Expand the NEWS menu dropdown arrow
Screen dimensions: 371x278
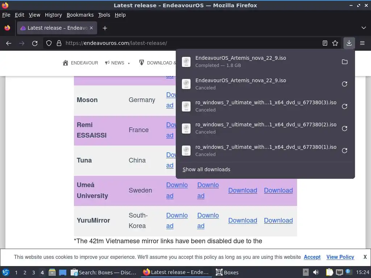pos(129,63)
